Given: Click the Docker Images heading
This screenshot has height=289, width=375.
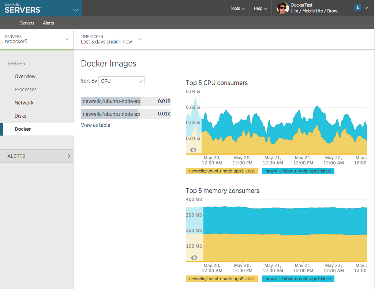Looking at the screenshot, I should click(x=109, y=64).
